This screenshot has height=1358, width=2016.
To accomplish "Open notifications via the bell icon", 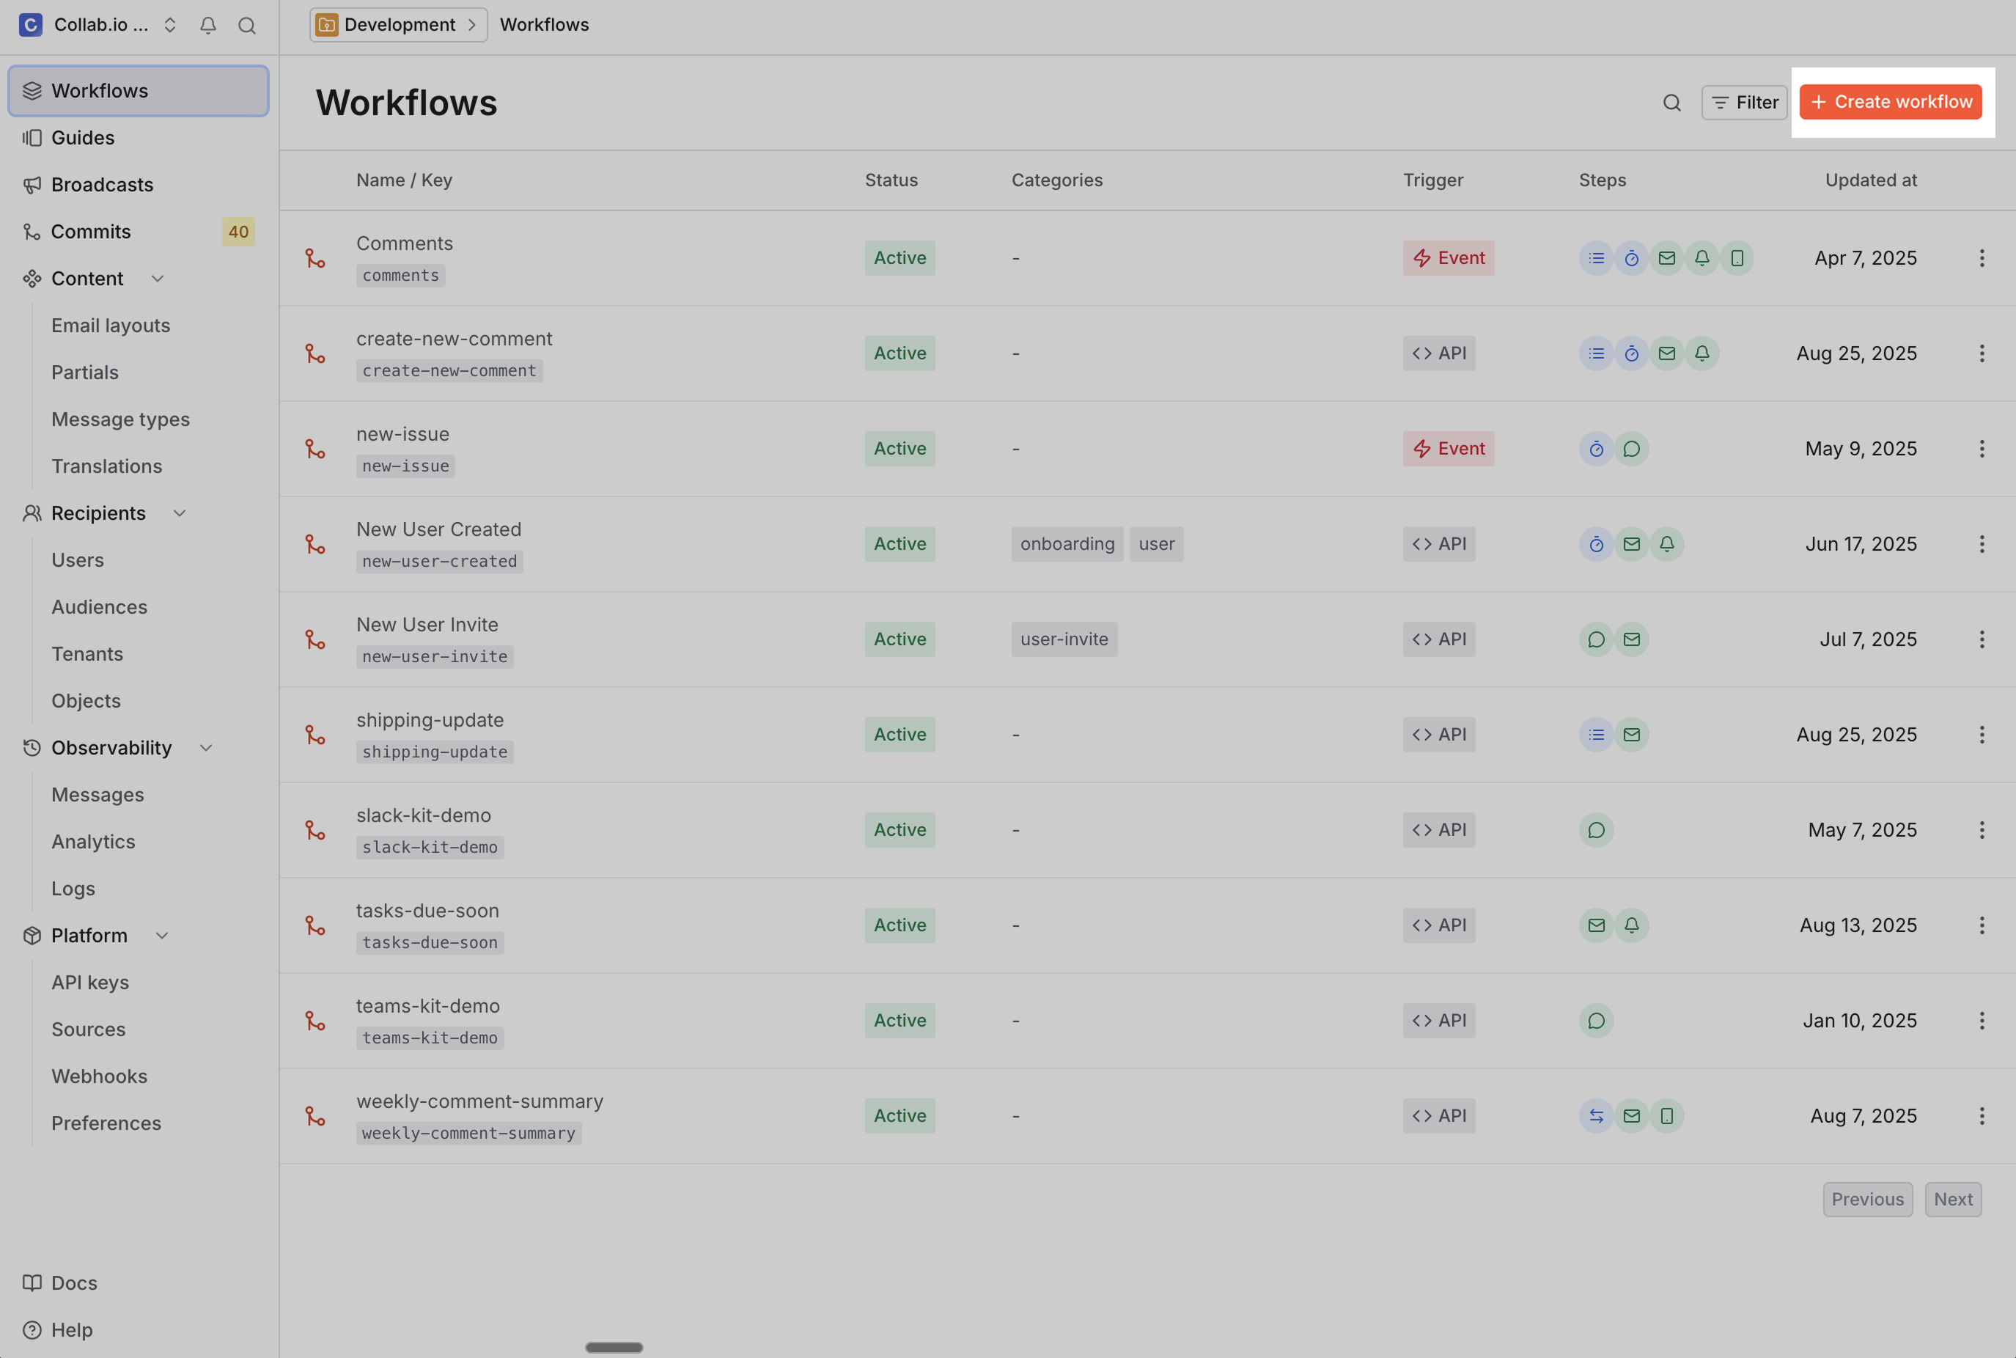I will 207,26.
